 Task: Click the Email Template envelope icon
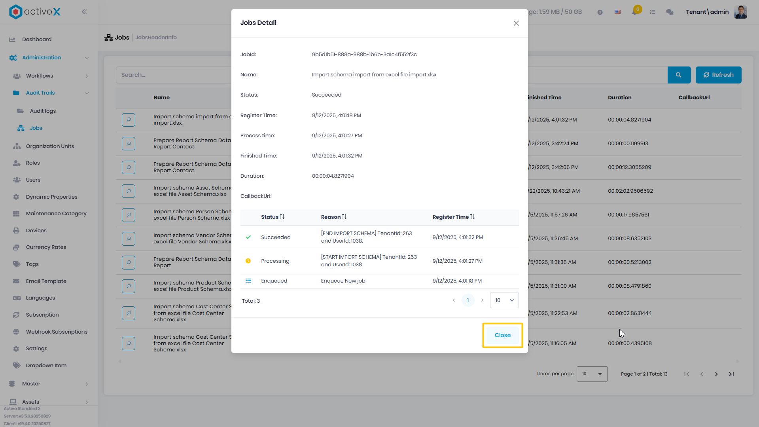16,281
